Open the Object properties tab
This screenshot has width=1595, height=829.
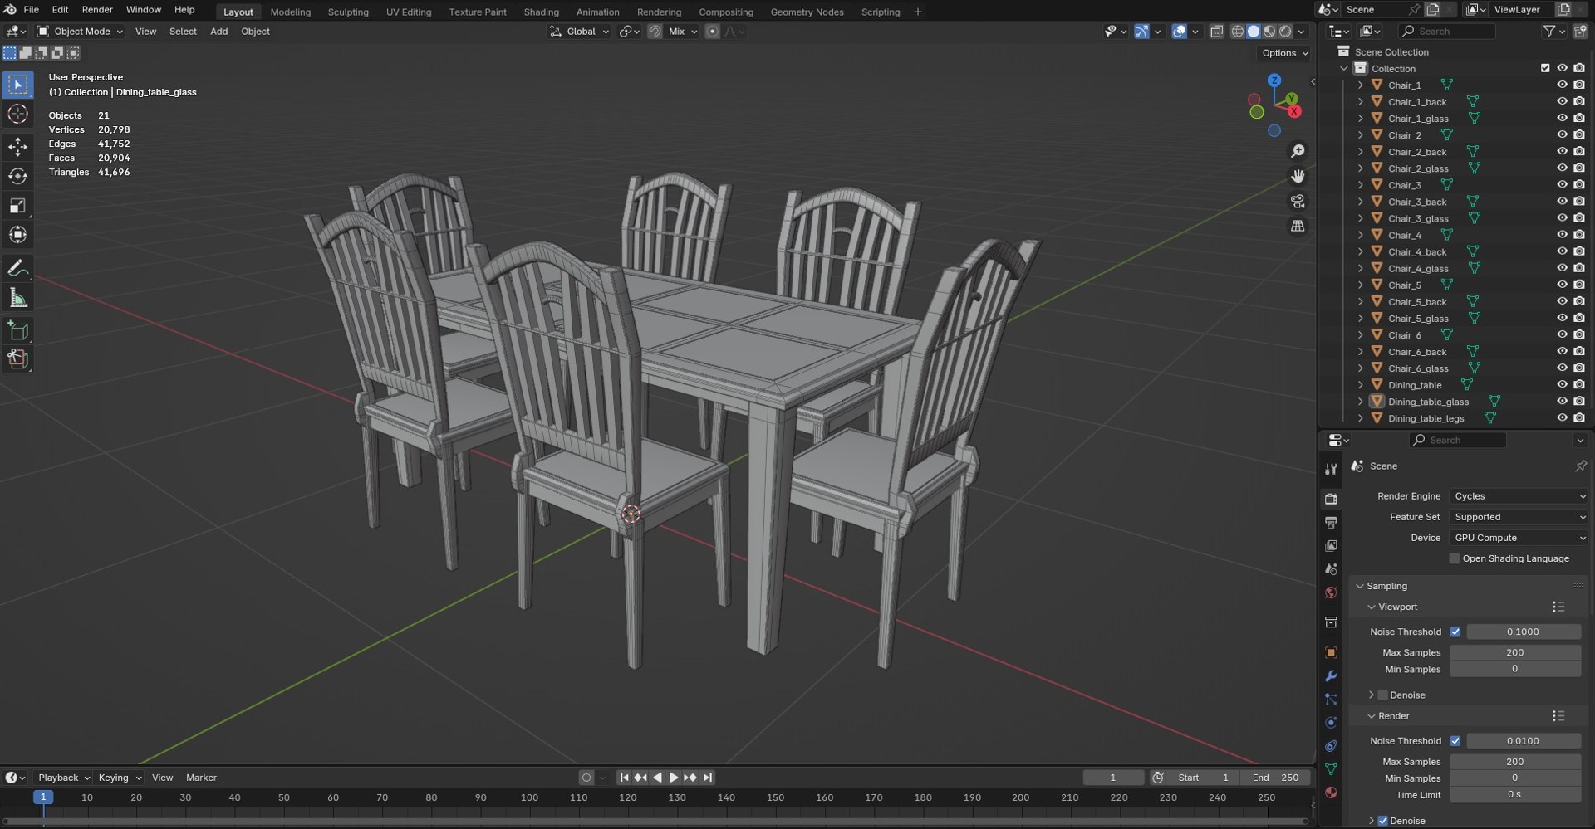pyautogui.click(x=1331, y=652)
